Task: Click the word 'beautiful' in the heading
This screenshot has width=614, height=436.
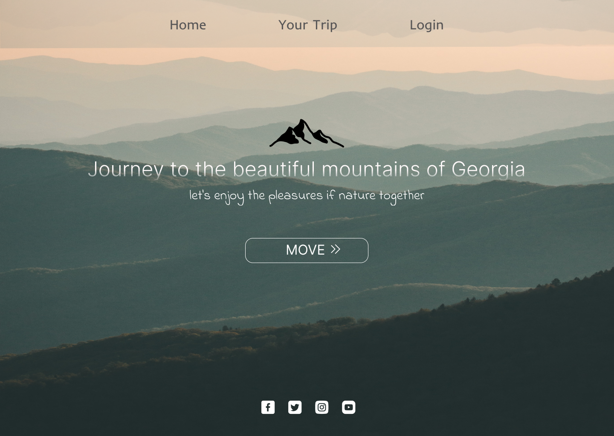Action: tap(274, 169)
